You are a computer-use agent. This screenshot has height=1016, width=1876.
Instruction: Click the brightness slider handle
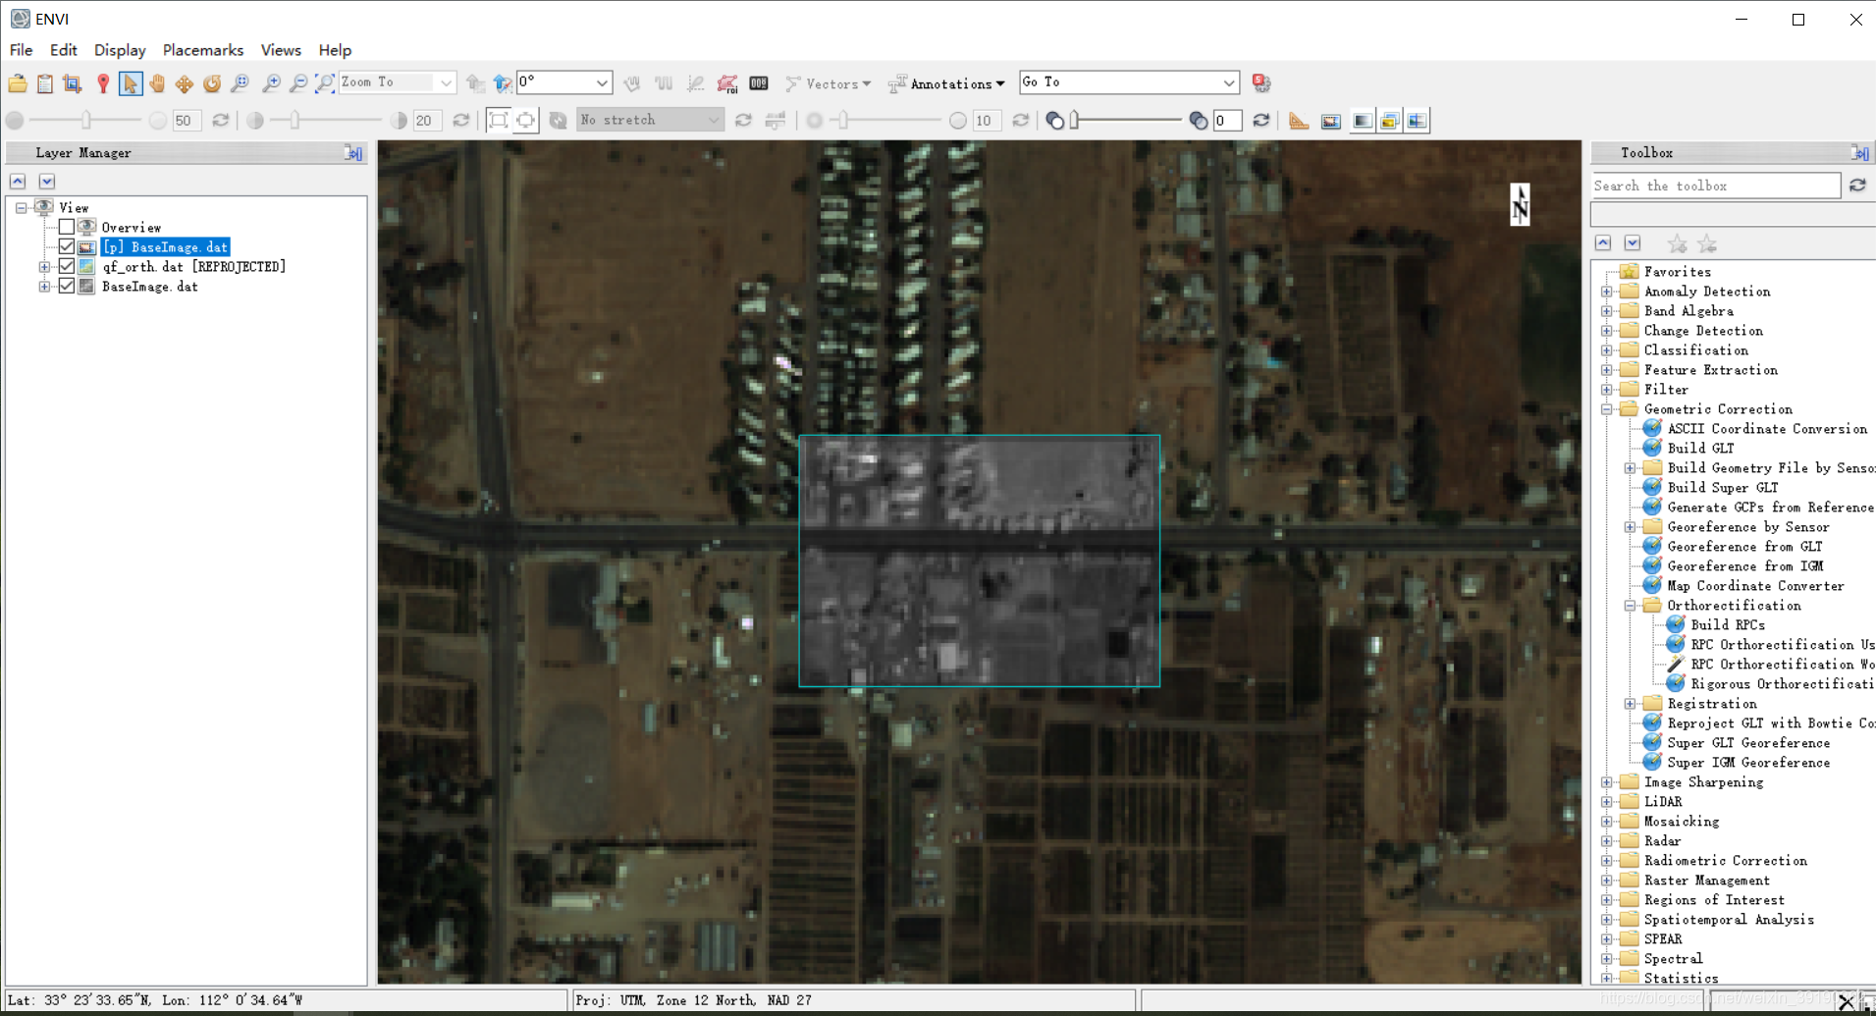[86, 120]
